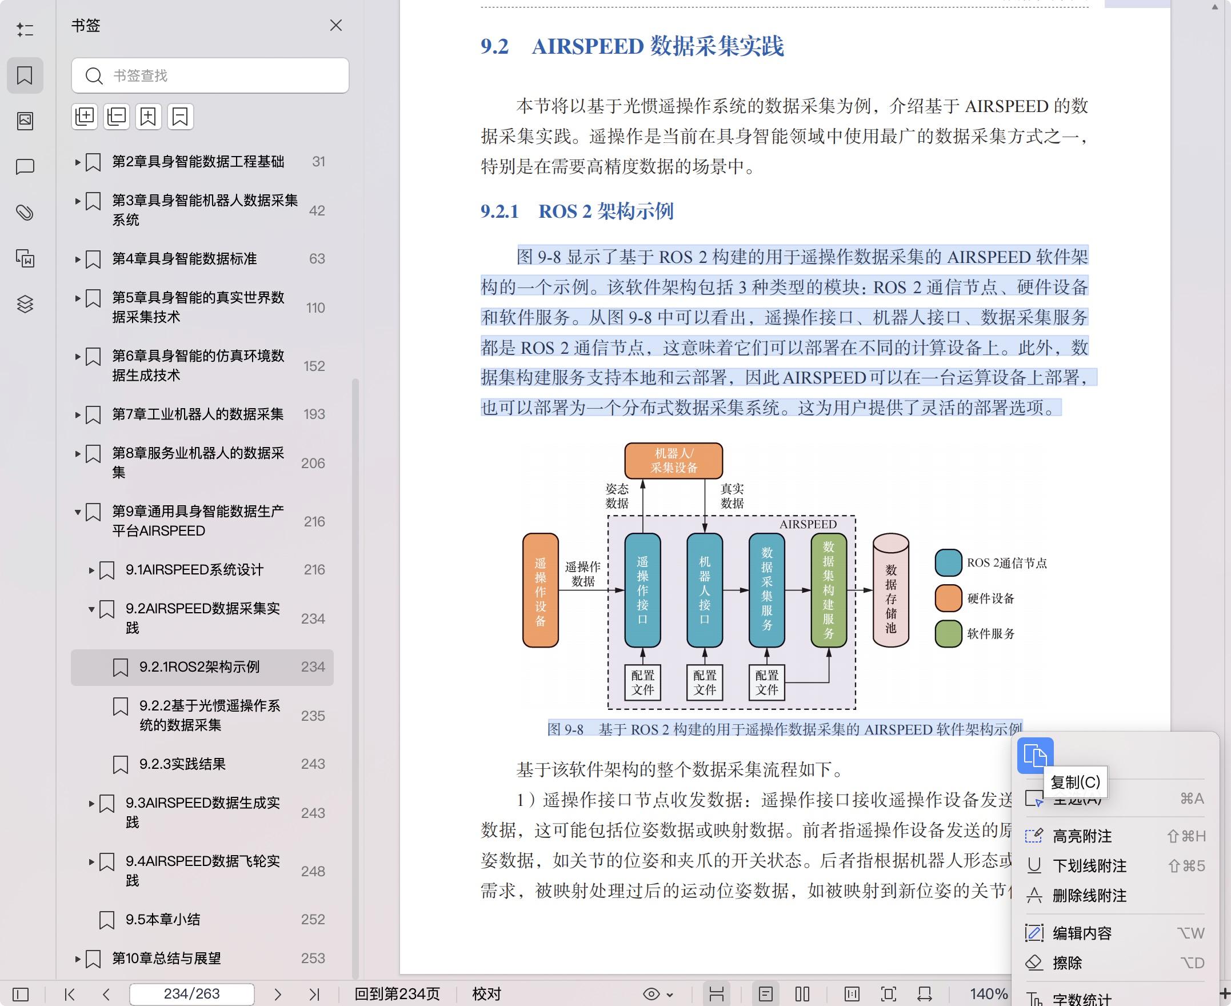Choose 下划线附注 from context menu
Screen dimensions: 1231x1006
(1114, 866)
